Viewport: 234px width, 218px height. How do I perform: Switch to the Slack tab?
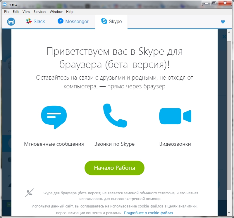click(35, 21)
